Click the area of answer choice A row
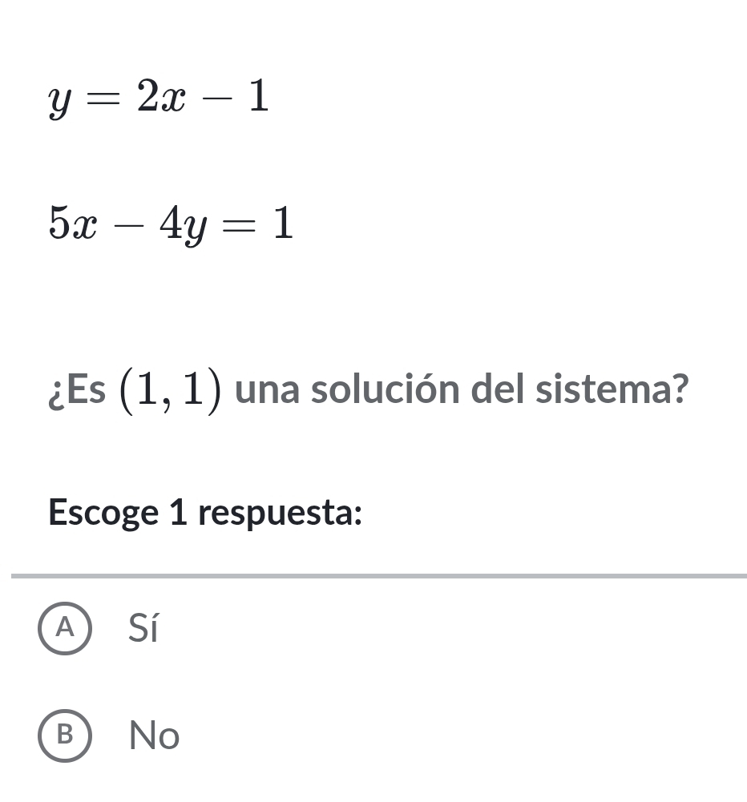This screenshot has height=802, width=747. (240, 630)
